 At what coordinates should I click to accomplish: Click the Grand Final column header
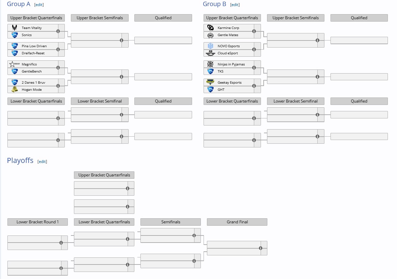[x=237, y=222]
